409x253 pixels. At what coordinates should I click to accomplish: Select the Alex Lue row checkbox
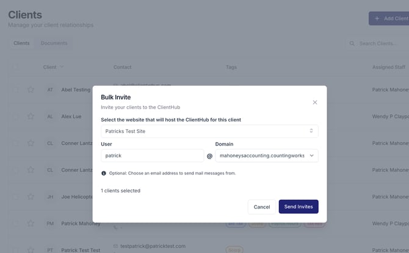[x=16, y=116]
